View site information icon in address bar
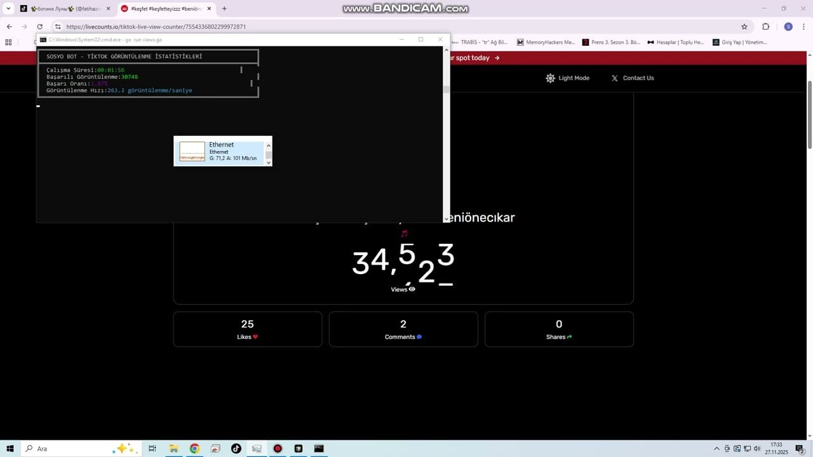This screenshot has height=457, width=813. tap(58, 27)
